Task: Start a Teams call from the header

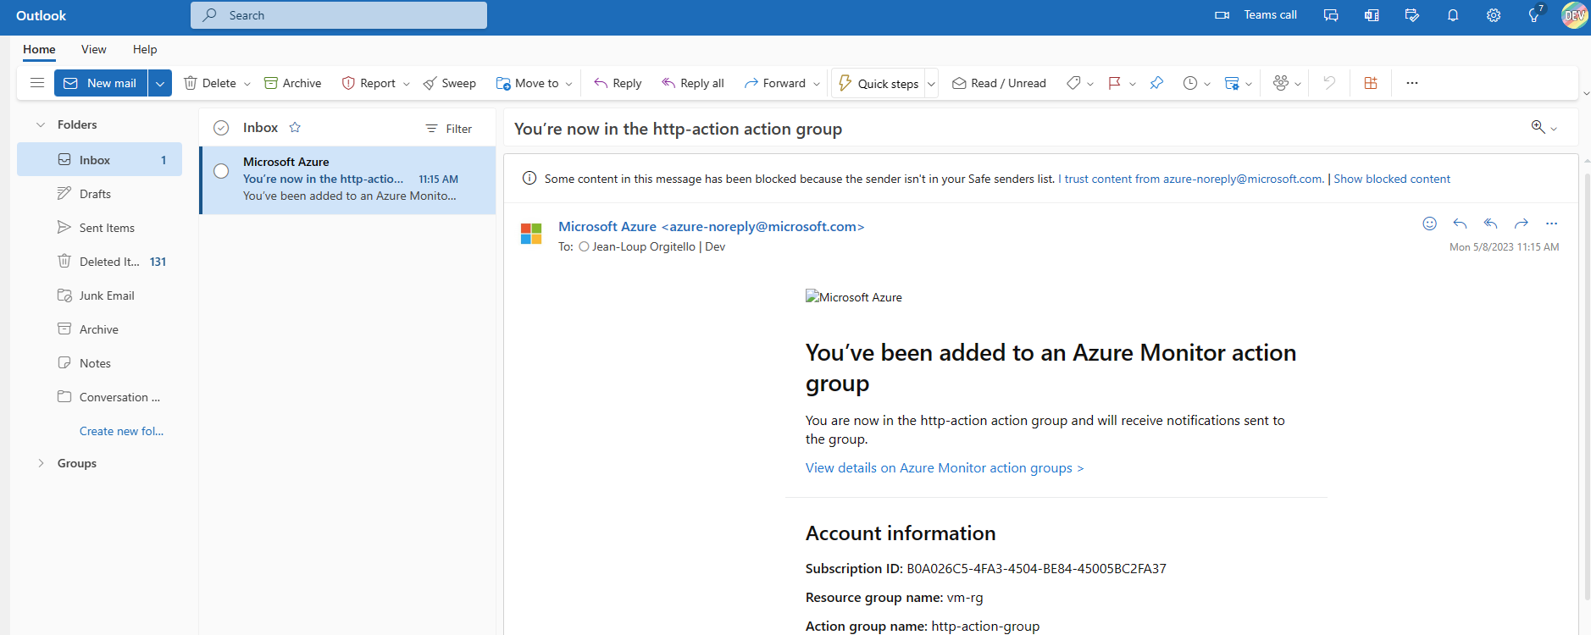Action: pyautogui.click(x=1256, y=15)
